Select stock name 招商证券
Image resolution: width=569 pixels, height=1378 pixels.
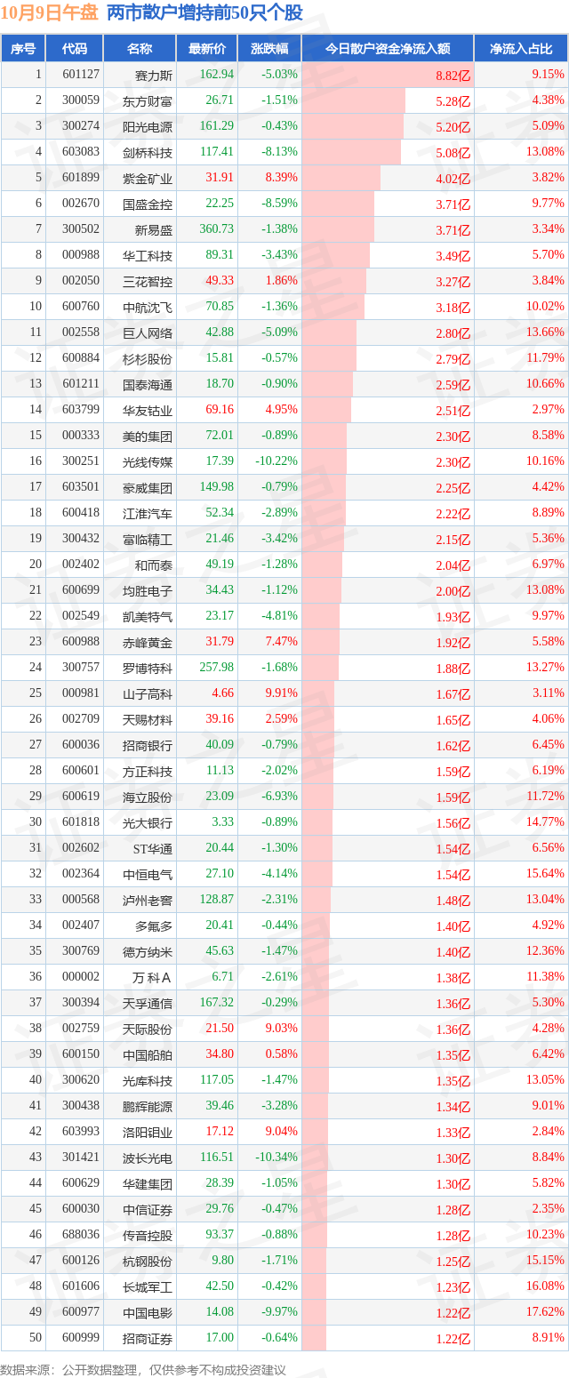[148, 1338]
